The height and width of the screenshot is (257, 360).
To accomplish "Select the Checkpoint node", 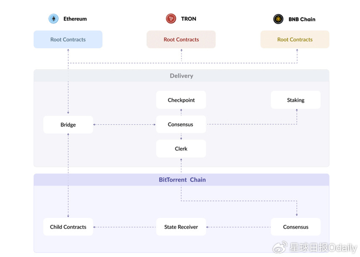I will 181,100.
